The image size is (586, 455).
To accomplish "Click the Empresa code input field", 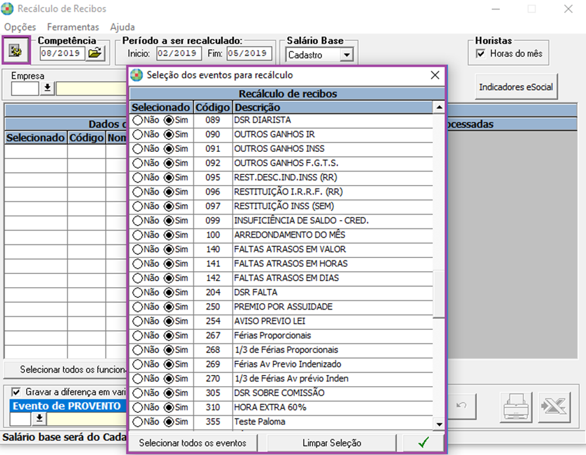I will coord(25,88).
